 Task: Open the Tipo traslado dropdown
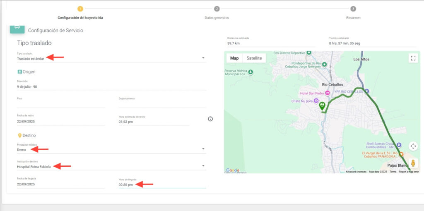click(203, 58)
